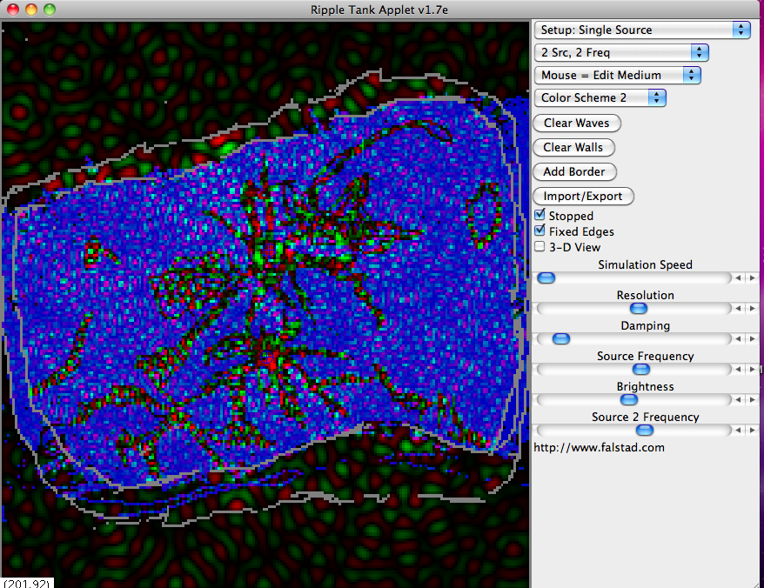Click Damping slider left arrow

click(738, 338)
